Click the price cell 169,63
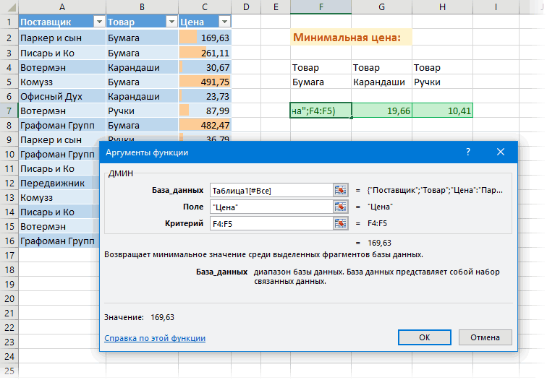The height and width of the screenshot is (380, 547). click(205, 38)
